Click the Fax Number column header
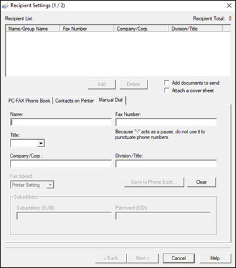Image resolution: width=236 pixels, height=268 pixels. tap(87, 29)
